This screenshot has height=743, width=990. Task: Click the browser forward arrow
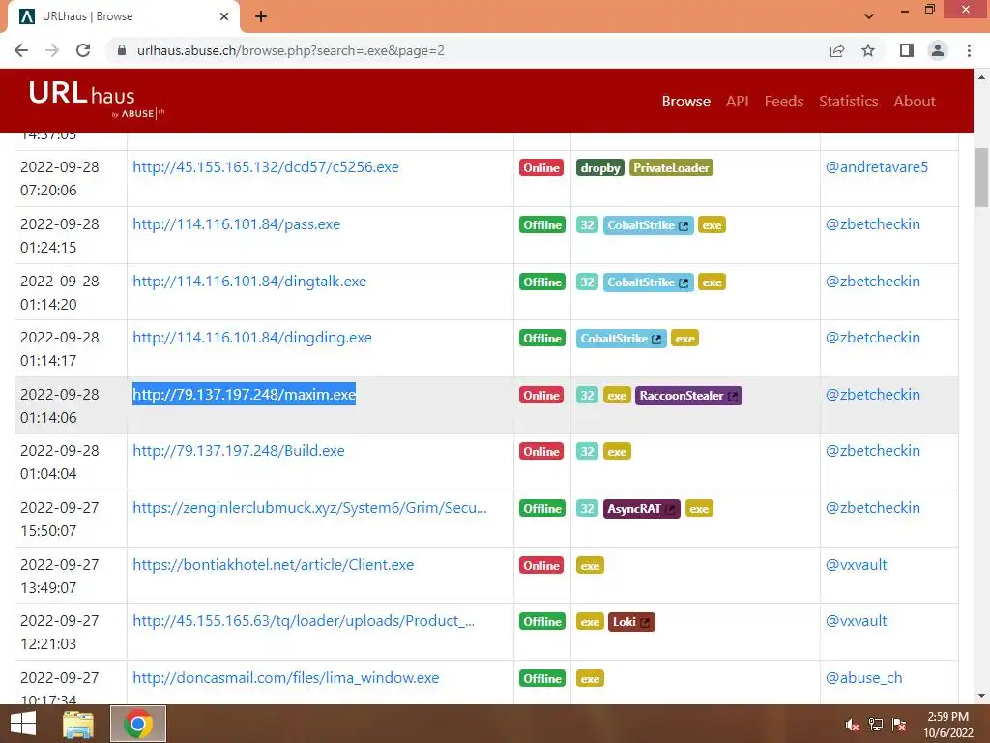tap(52, 50)
